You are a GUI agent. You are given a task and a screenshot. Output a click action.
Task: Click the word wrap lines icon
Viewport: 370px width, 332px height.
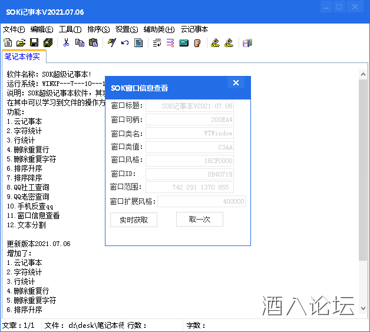pyautogui.click(x=157, y=43)
